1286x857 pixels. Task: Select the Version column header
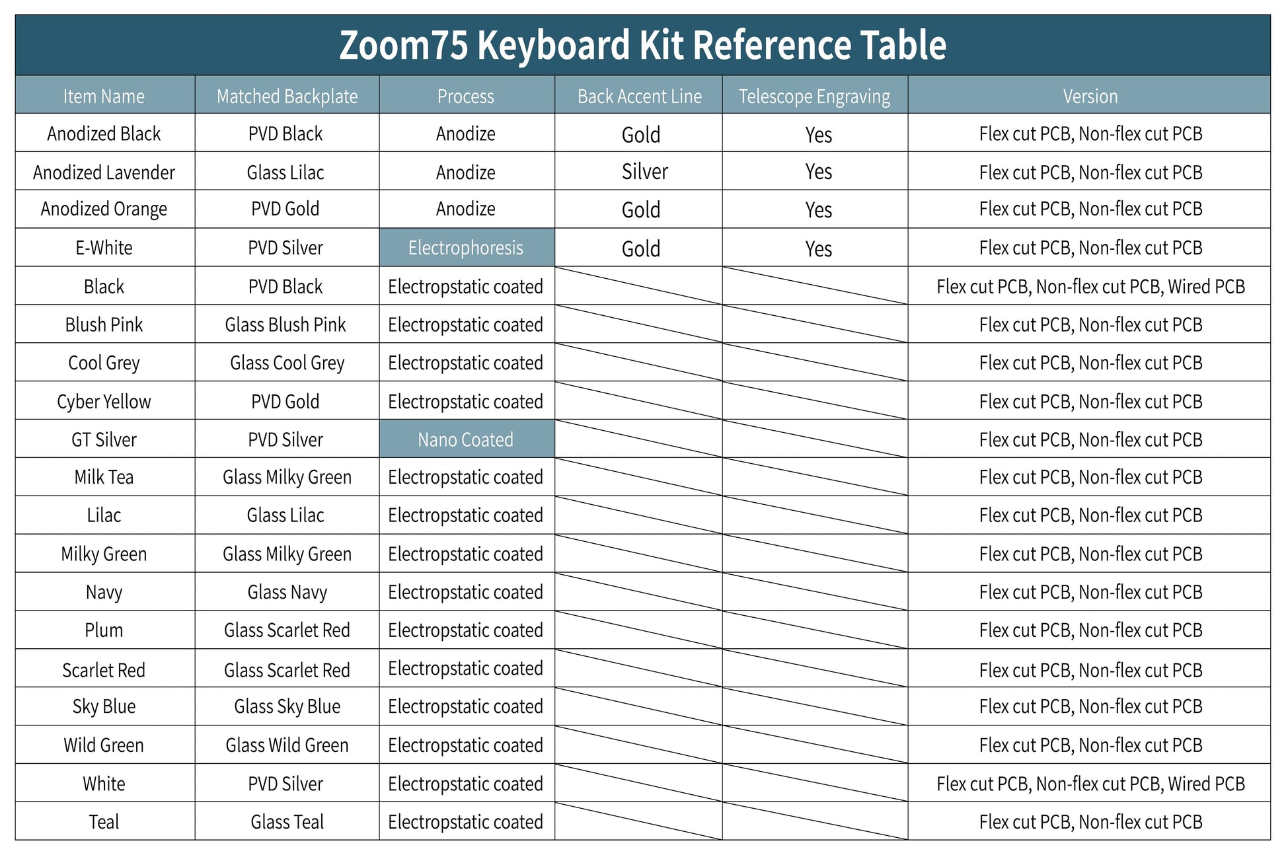point(1090,96)
